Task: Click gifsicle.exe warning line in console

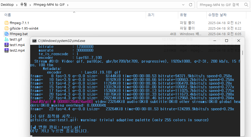Action: [x=119, y=120]
